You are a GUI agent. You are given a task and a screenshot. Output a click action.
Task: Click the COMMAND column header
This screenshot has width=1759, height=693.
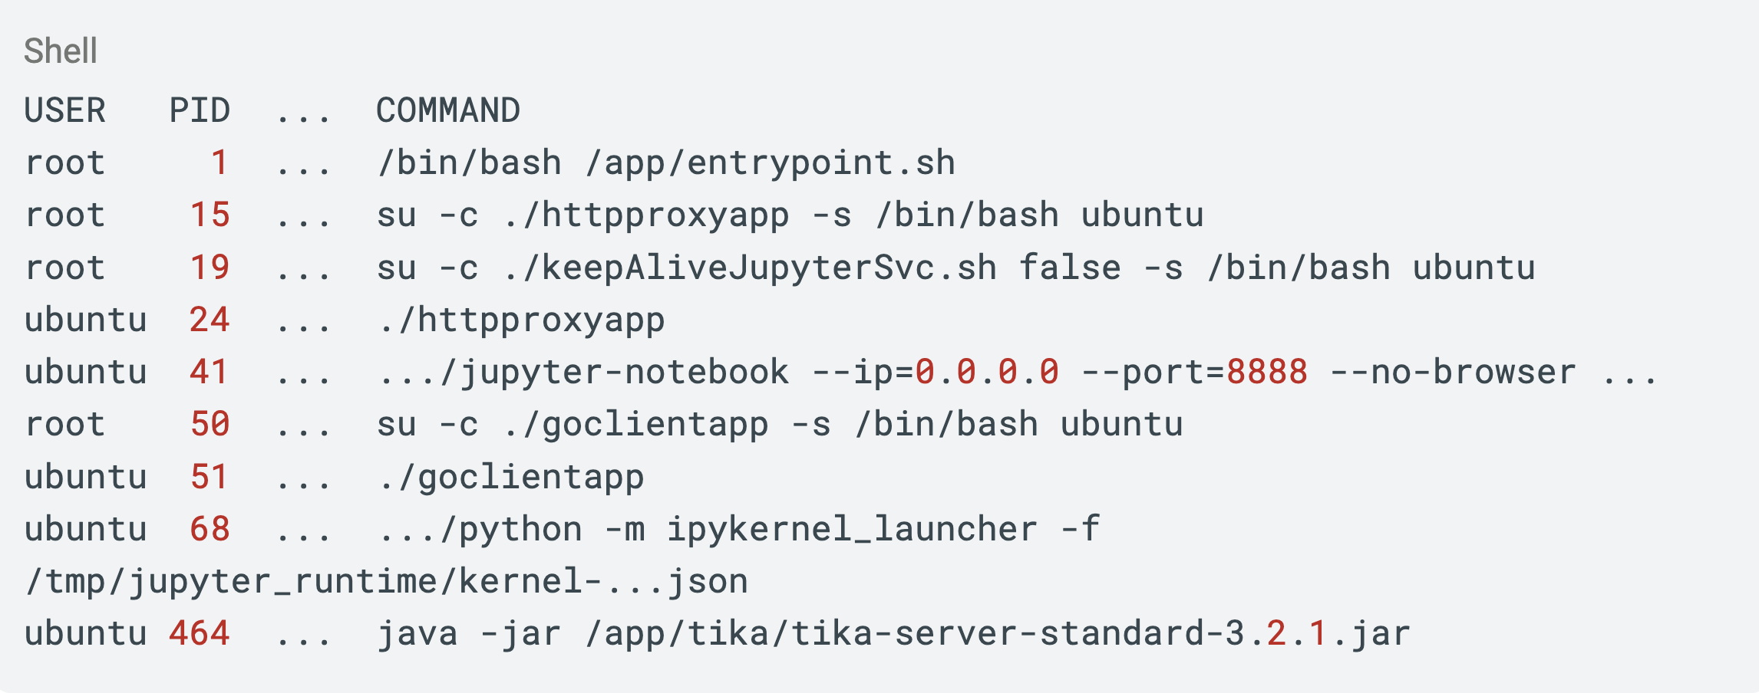pos(448,110)
